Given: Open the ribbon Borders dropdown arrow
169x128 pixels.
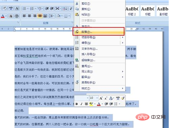Looking at the screenshot, I should [69, 16].
